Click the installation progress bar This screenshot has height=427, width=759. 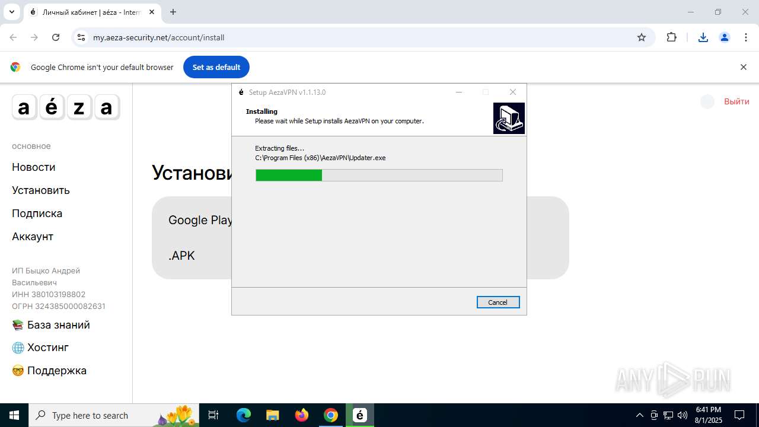[379, 175]
